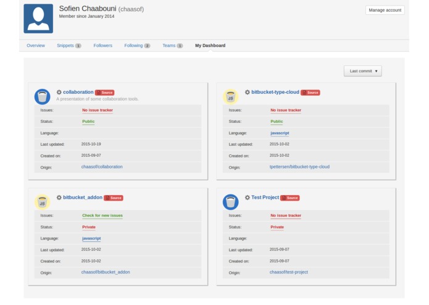Click the Manage account button
429x305 pixels.
385,10
